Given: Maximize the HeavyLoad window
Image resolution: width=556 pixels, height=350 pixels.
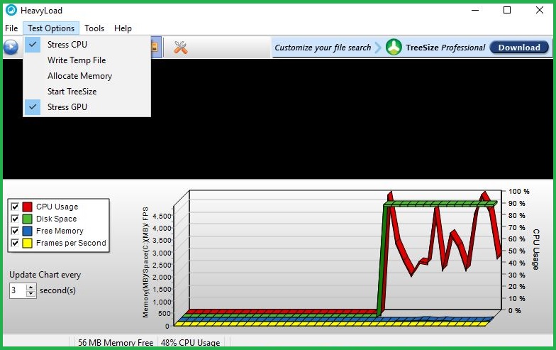Looking at the screenshot, I should [x=507, y=10].
